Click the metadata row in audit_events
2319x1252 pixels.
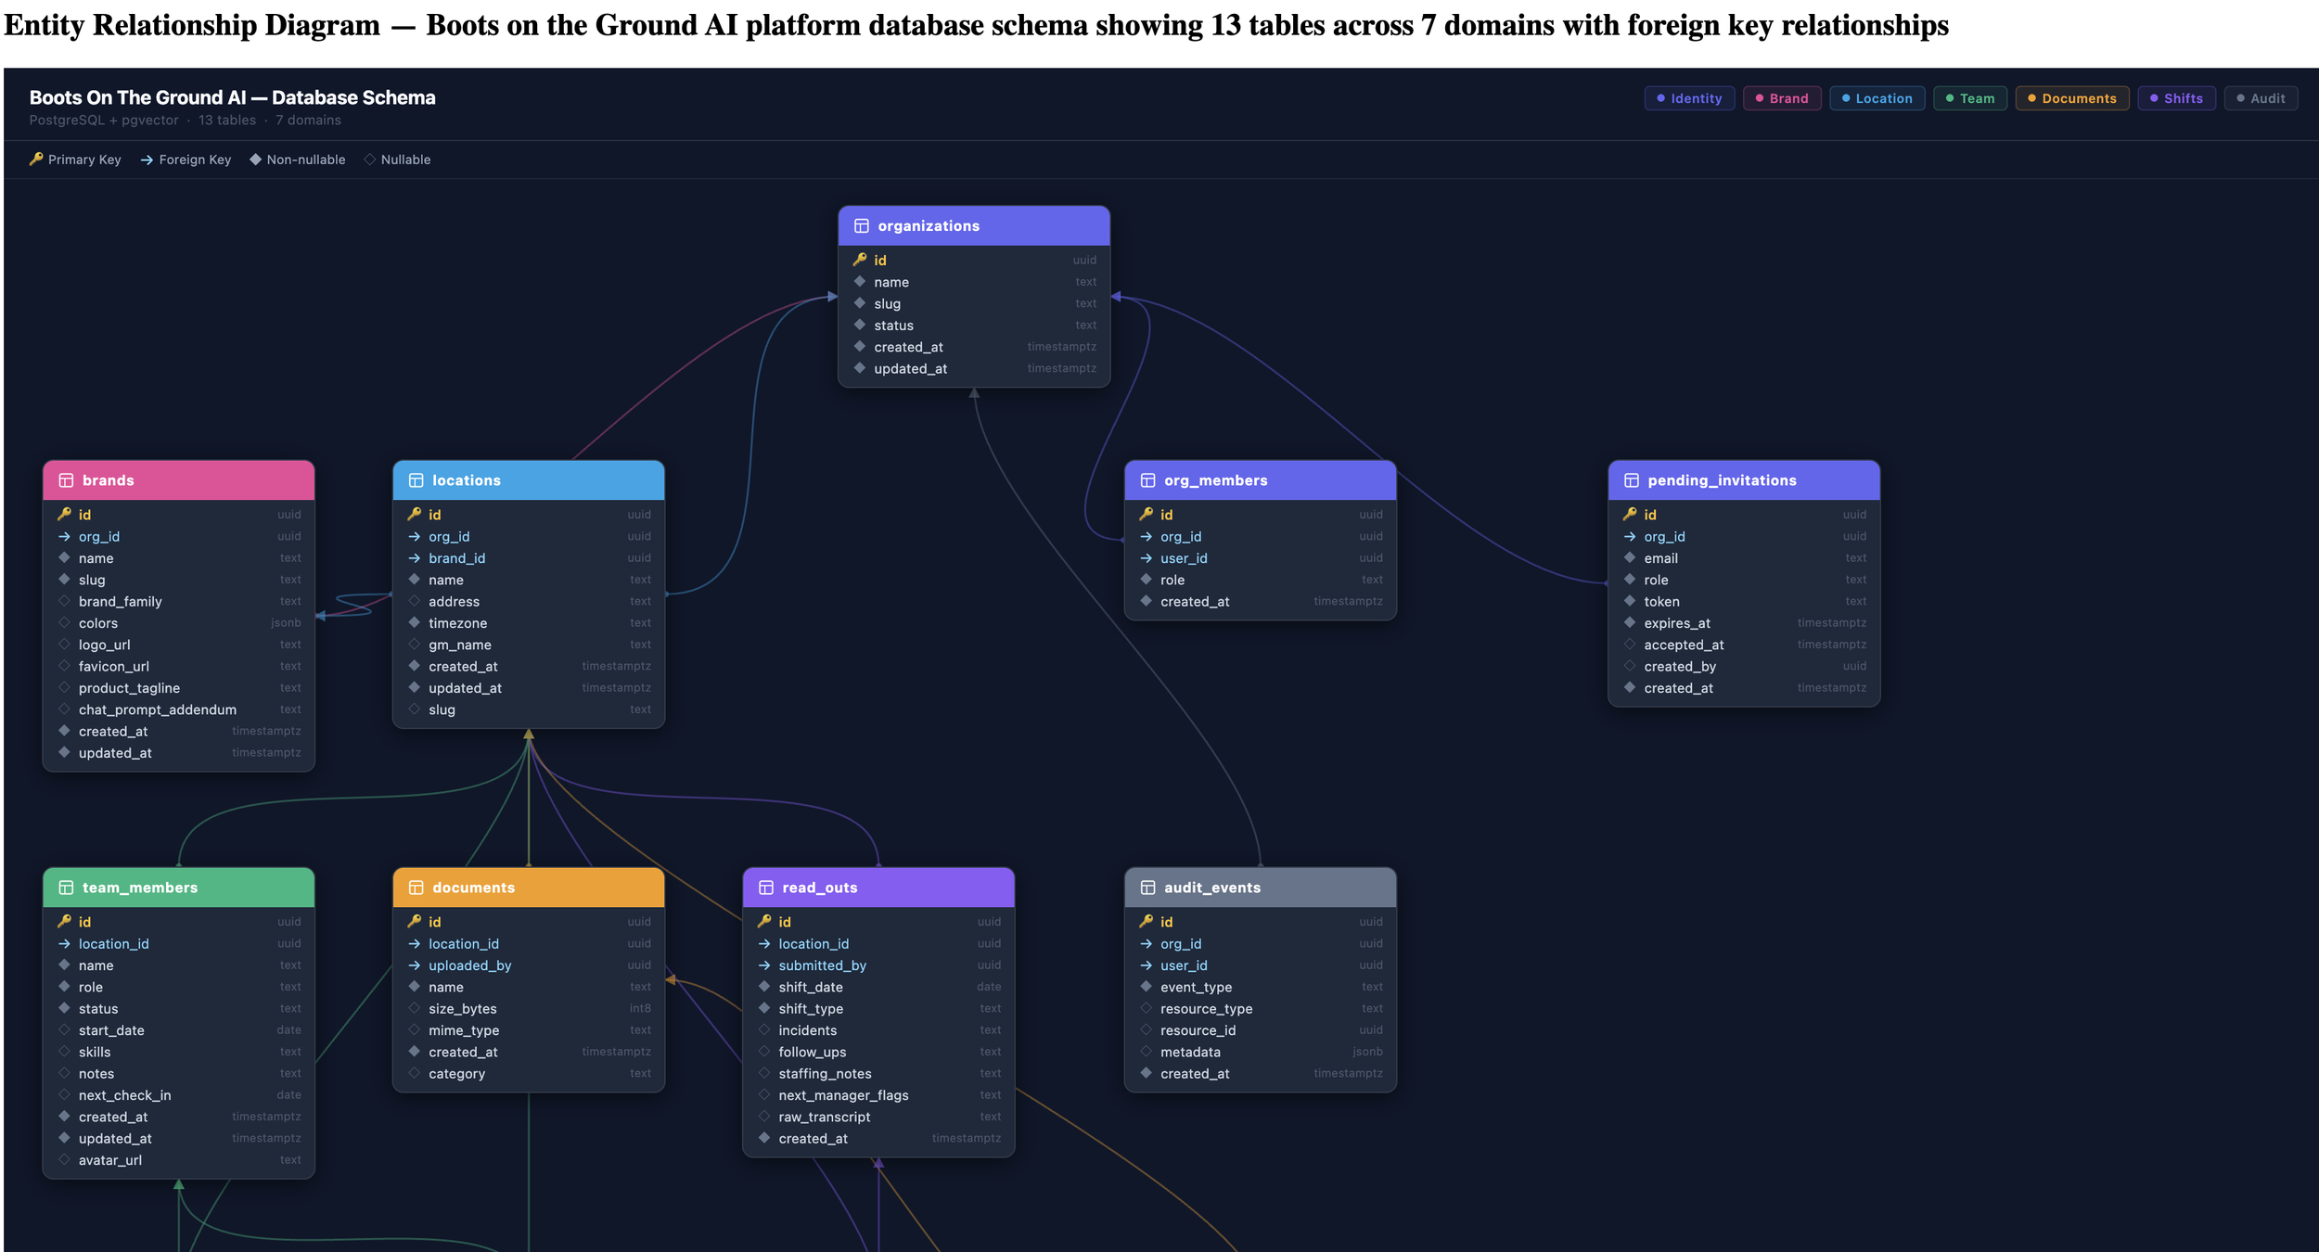click(x=1261, y=1052)
